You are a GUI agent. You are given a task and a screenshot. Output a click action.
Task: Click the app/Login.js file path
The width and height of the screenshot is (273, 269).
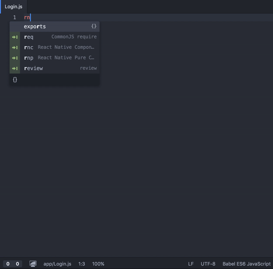tap(57, 264)
